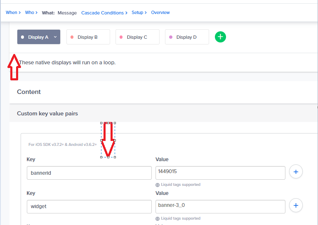Click the widget key input field
Screen dimensions: 318x225
tap(89, 206)
